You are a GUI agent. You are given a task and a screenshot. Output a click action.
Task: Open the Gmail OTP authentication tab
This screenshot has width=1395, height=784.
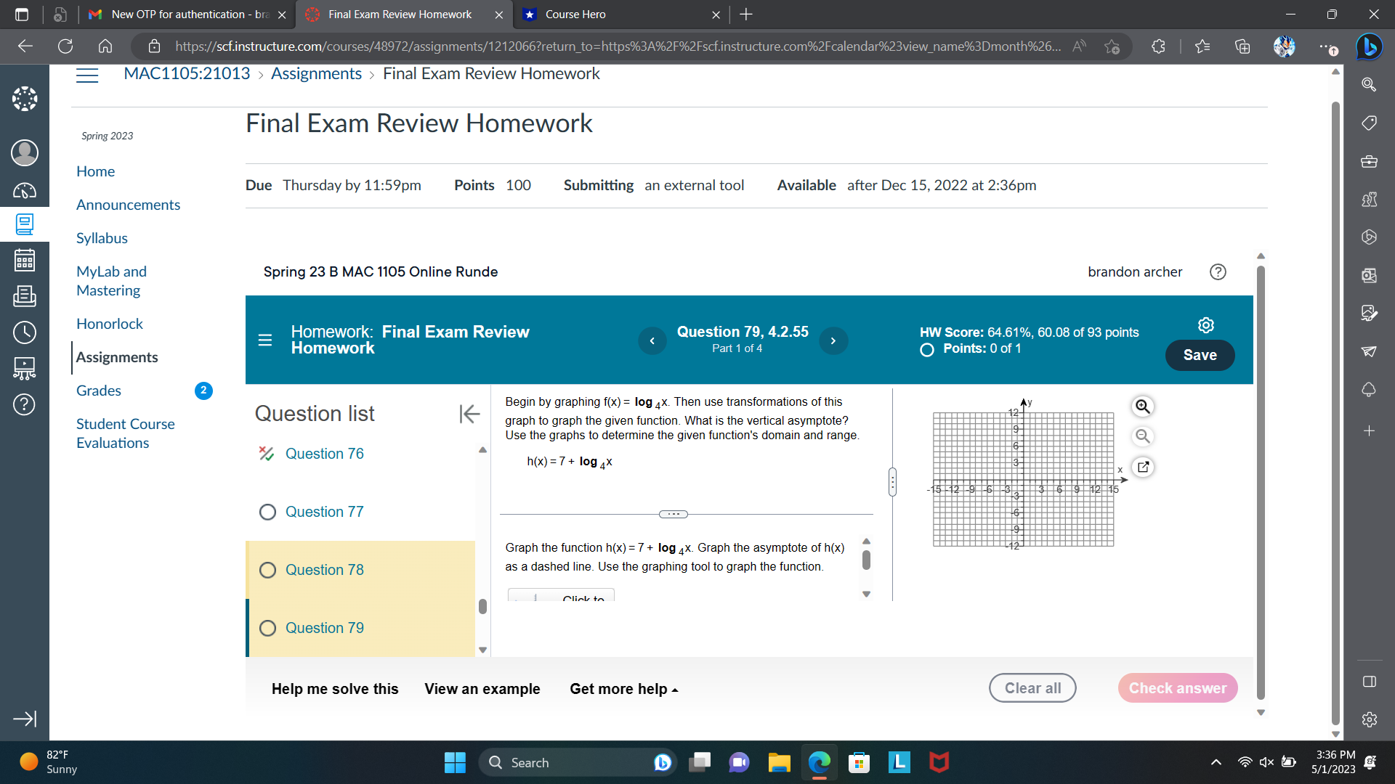[185, 15]
